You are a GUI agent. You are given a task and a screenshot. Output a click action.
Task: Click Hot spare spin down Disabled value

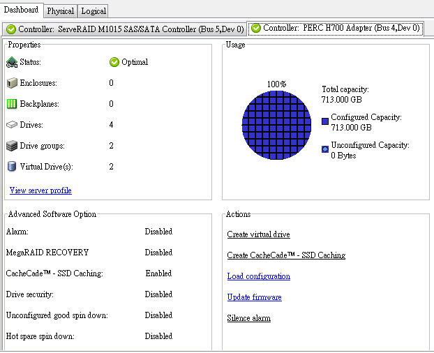coord(158,336)
